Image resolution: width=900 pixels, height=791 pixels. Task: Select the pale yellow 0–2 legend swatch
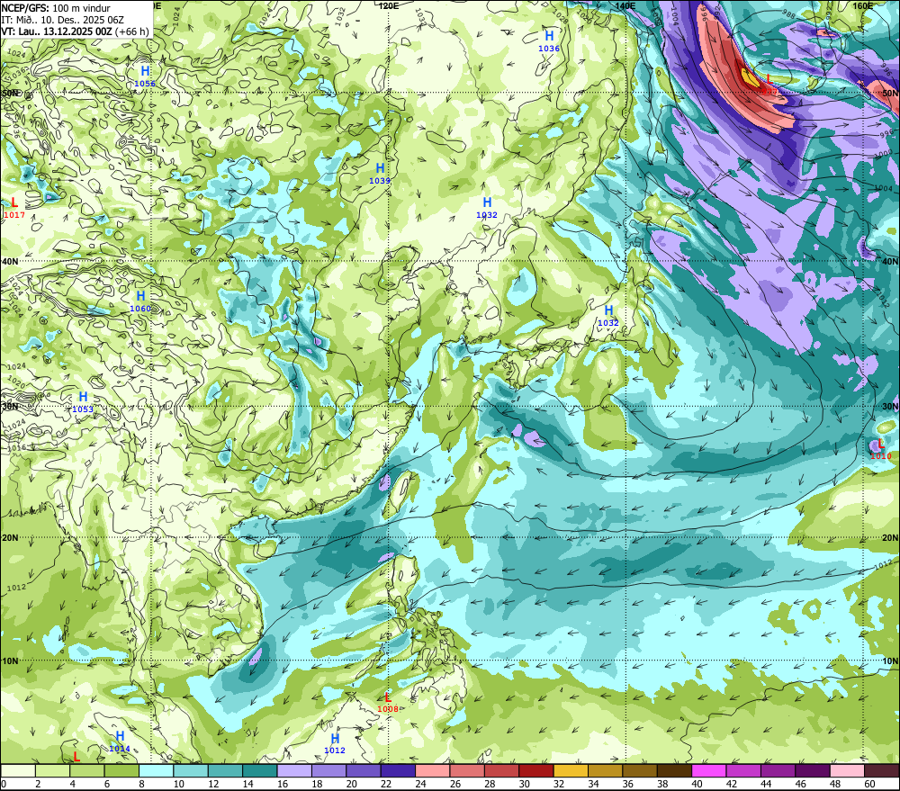(x=18, y=771)
